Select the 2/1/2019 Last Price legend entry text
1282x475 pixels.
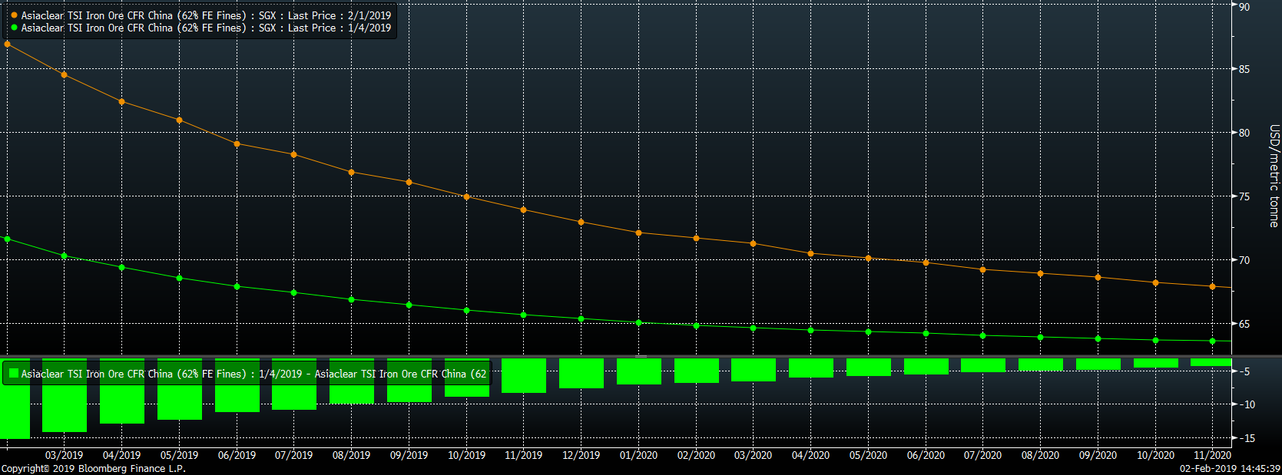[x=206, y=15]
